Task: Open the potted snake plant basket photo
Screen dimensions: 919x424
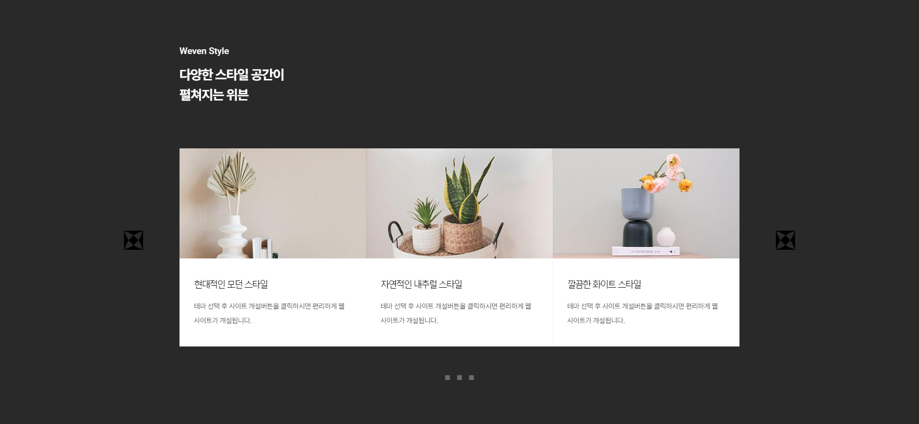Action: pos(459,203)
